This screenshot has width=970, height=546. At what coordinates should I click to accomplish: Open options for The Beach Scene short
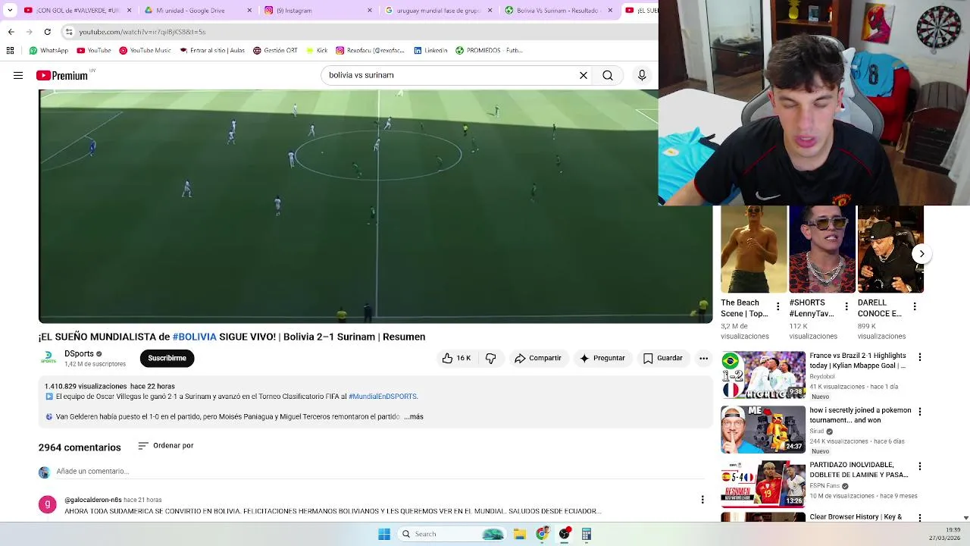click(778, 307)
